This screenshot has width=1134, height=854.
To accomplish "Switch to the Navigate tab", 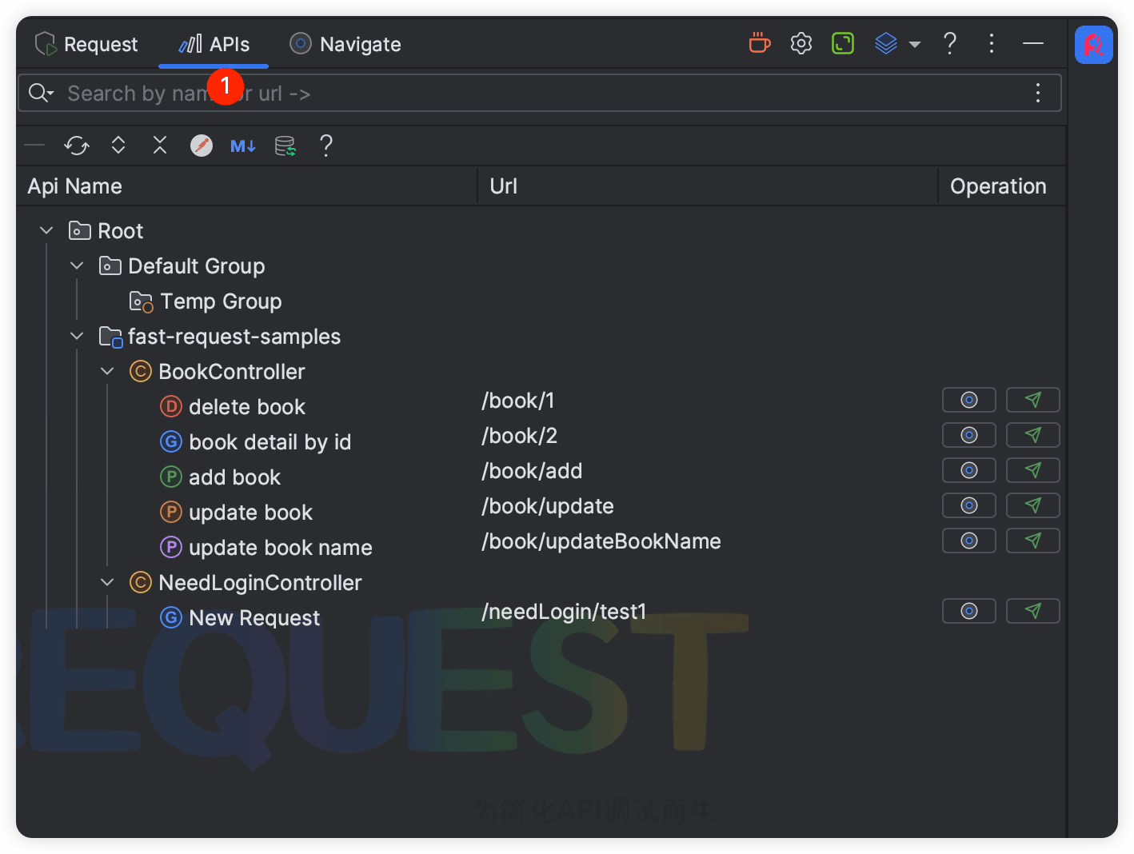I will (x=345, y=44).
